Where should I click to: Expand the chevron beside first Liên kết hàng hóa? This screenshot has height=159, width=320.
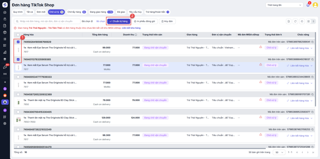pyautogui.click(x=312, y=48)
